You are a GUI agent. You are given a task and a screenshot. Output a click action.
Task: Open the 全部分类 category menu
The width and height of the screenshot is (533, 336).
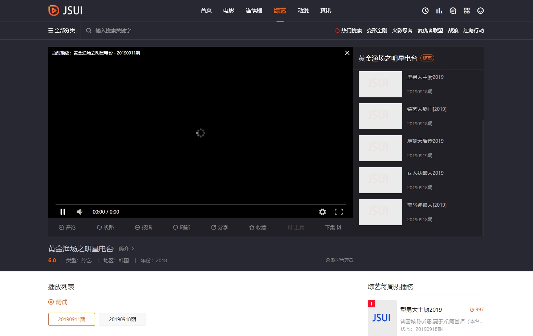pos(62,30)
